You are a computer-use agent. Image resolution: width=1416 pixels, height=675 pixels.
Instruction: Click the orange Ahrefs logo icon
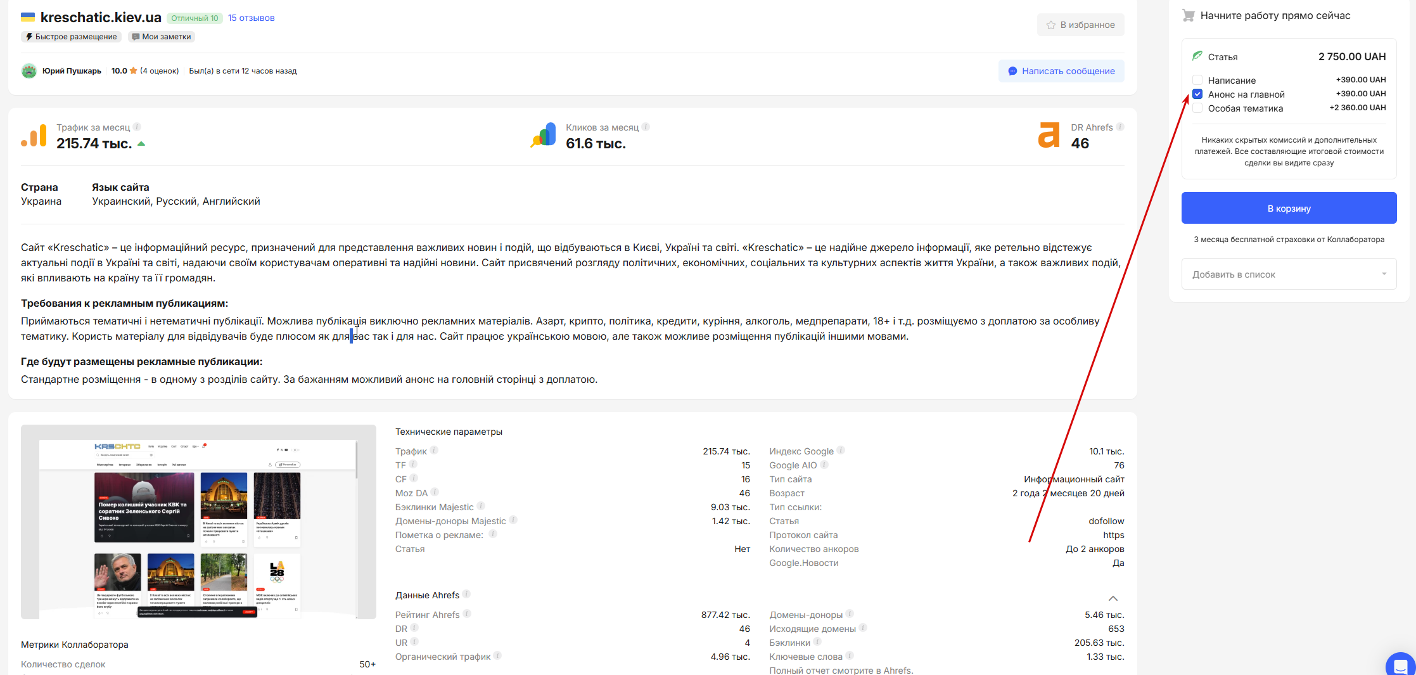coord(1049,135)
